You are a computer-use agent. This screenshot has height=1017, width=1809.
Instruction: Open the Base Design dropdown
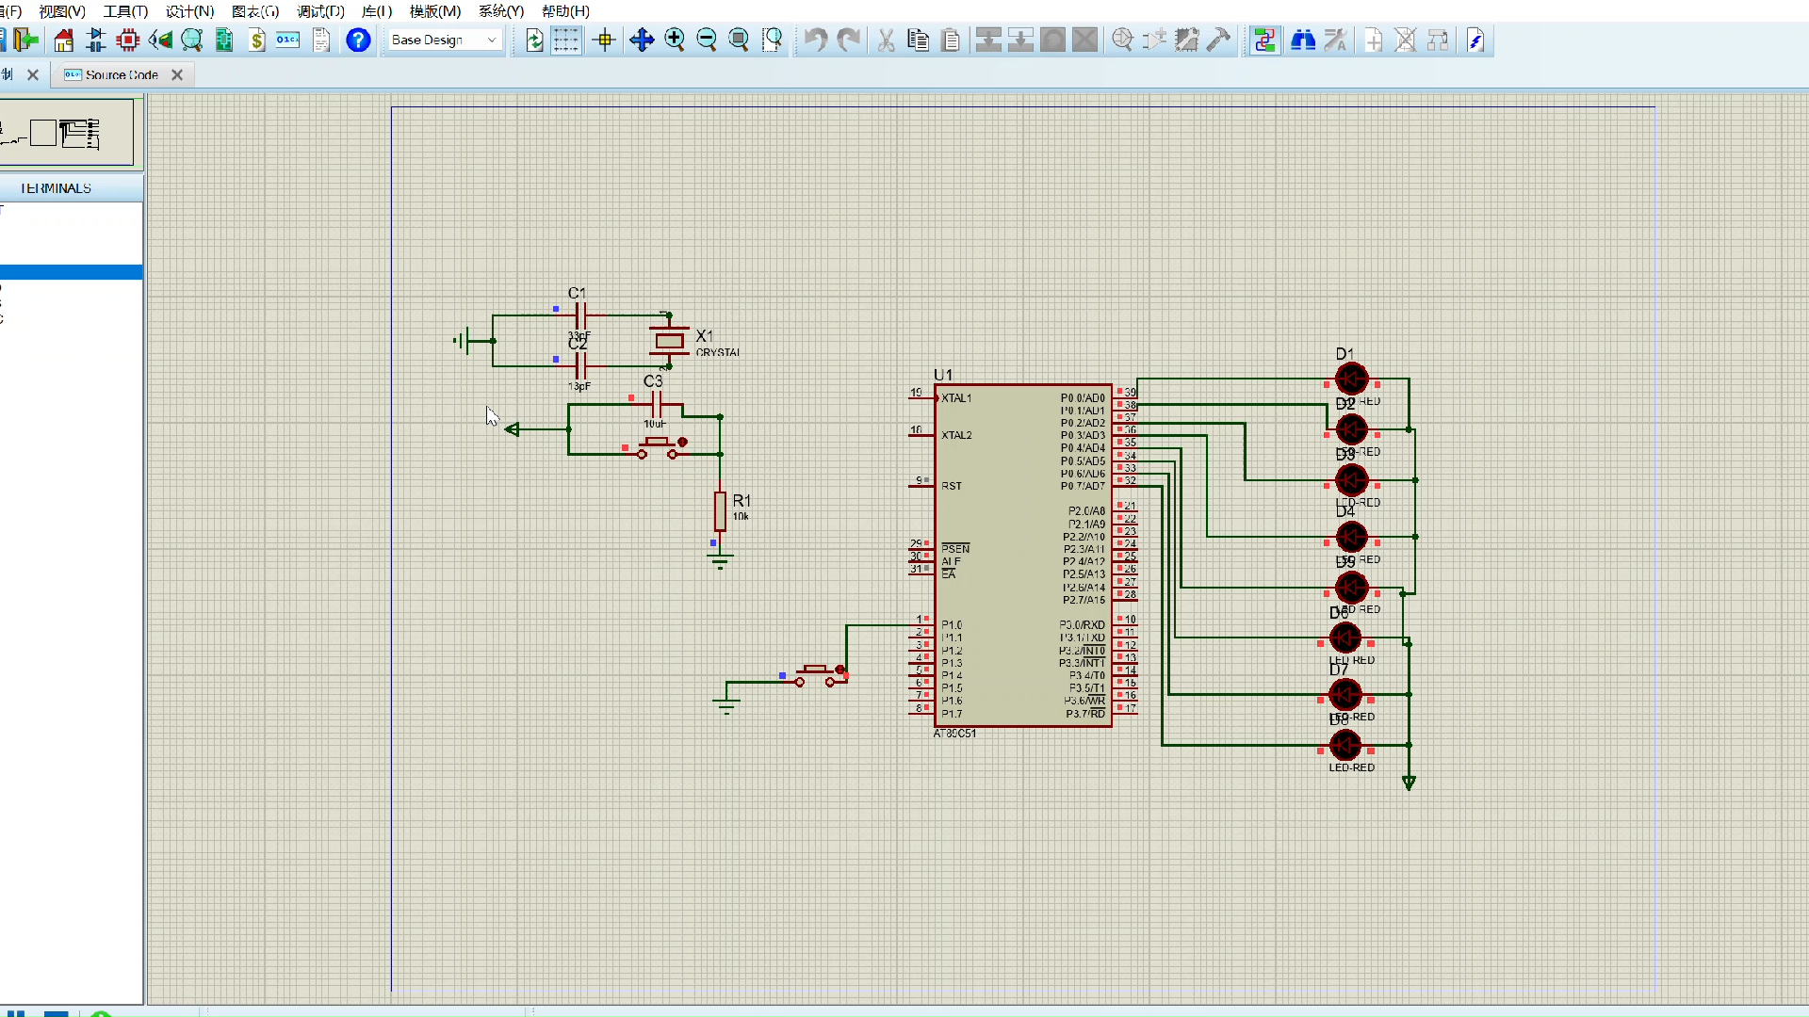coord(443,40)
